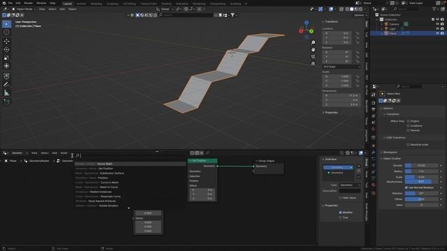
Task: Click the pin icon in node editor header
Action: click(207, 153)
